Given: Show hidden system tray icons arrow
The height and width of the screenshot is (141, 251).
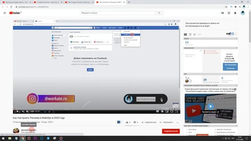Looking at the screenshot, I should 223,138.
